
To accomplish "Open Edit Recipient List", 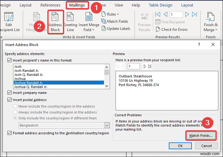I will 9,22.
